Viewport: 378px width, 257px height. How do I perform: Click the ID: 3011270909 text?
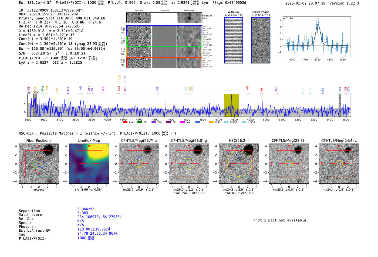pos(51,10)
